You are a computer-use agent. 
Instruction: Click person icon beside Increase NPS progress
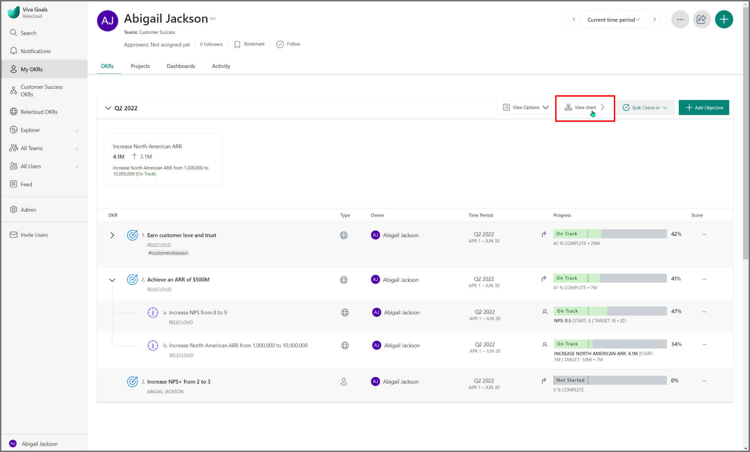(x=545, y=311)
